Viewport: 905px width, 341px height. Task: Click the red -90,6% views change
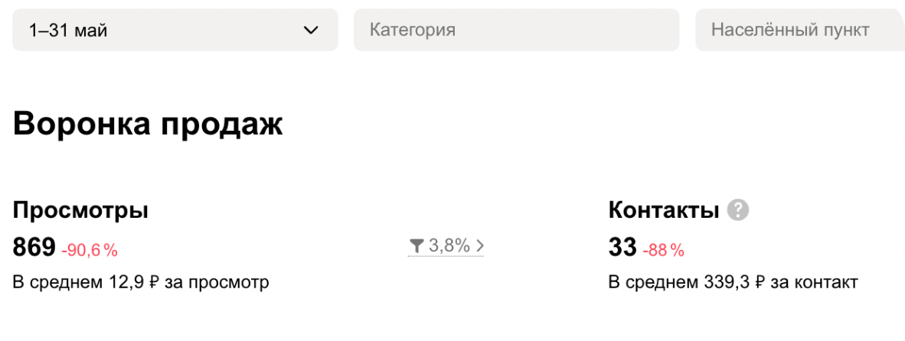pyautogui.click(x=90, y=250)
